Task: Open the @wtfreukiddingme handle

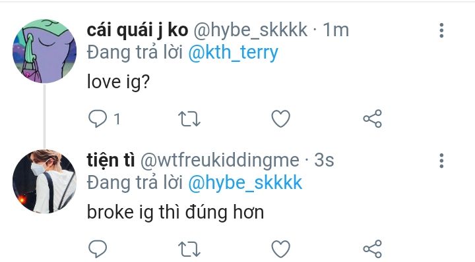Action: point(220,161)
